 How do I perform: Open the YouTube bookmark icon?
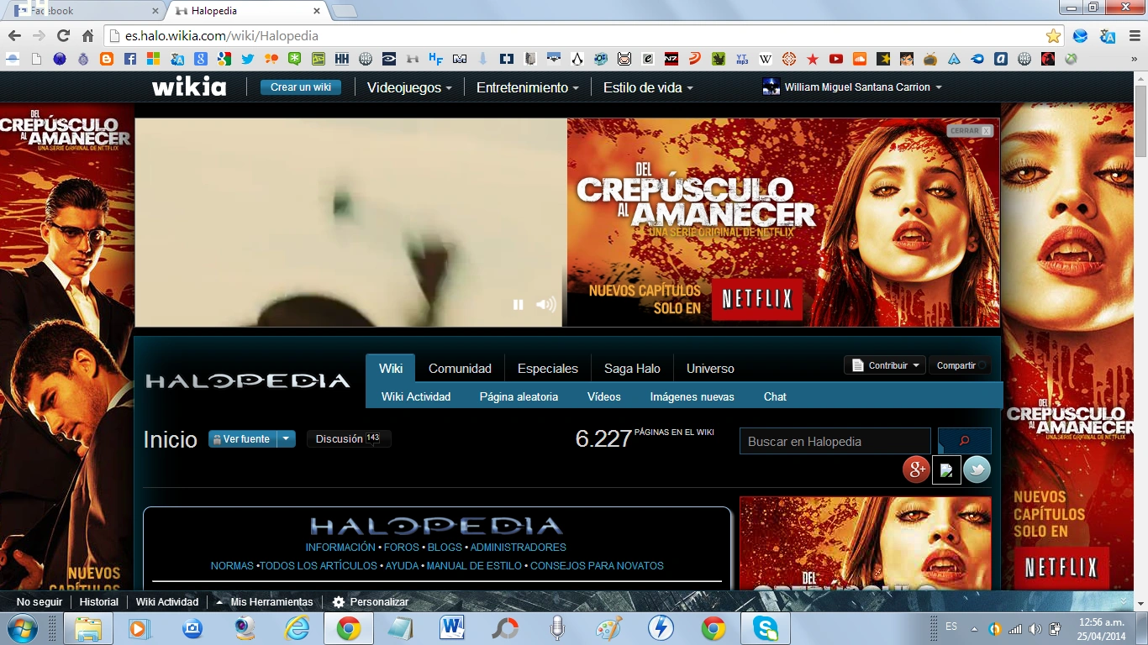click(835, 59)
